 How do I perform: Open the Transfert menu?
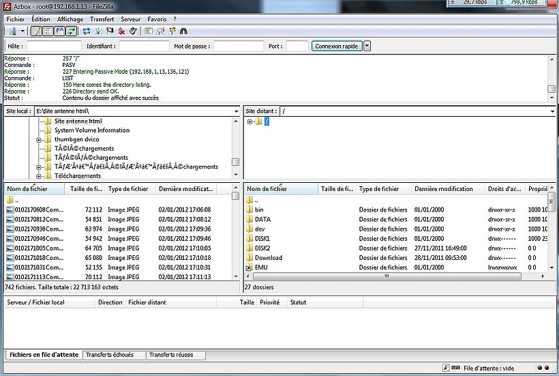[102, 19]
